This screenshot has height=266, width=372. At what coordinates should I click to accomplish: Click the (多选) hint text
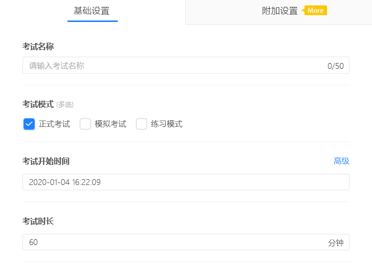65,104
